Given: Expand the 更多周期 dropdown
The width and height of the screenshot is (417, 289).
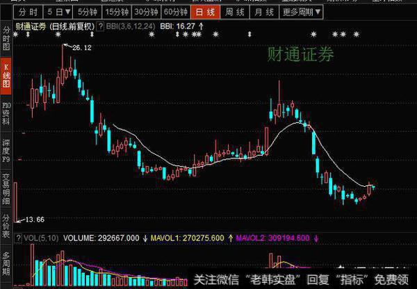Looking at the screenshot, I should (302, 12).
